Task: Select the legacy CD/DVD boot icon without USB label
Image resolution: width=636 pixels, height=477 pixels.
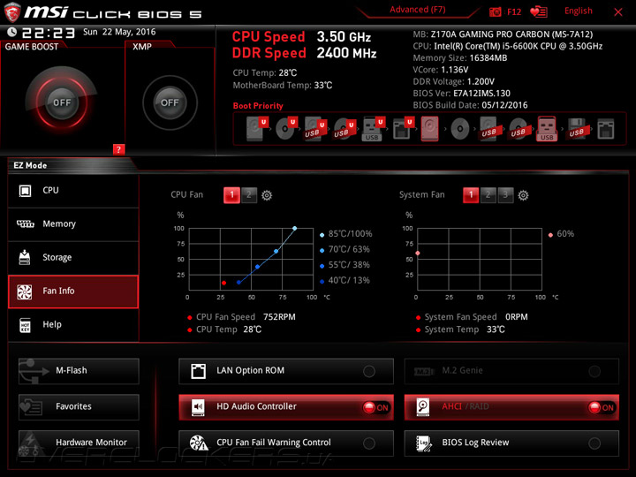Action: 460,129
